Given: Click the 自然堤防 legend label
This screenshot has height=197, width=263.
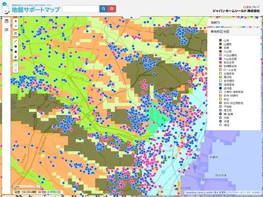Looking at the screenshot, I should pyautogui.click(x=229, y=81).
